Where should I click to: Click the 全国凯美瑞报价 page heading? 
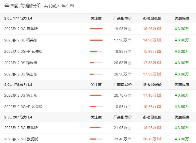point(23,6)
